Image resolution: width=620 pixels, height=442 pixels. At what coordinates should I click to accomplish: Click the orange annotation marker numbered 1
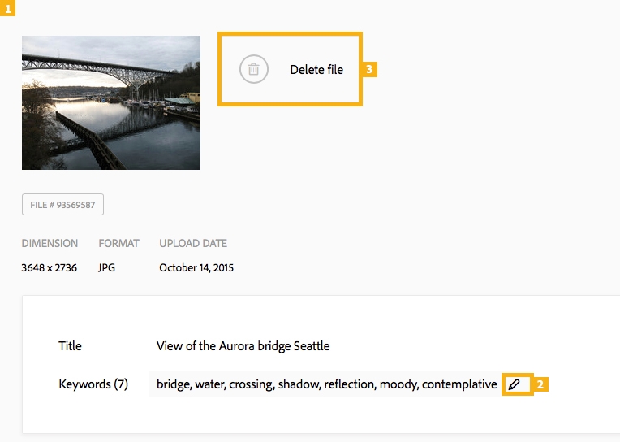(x=7, y=7)
